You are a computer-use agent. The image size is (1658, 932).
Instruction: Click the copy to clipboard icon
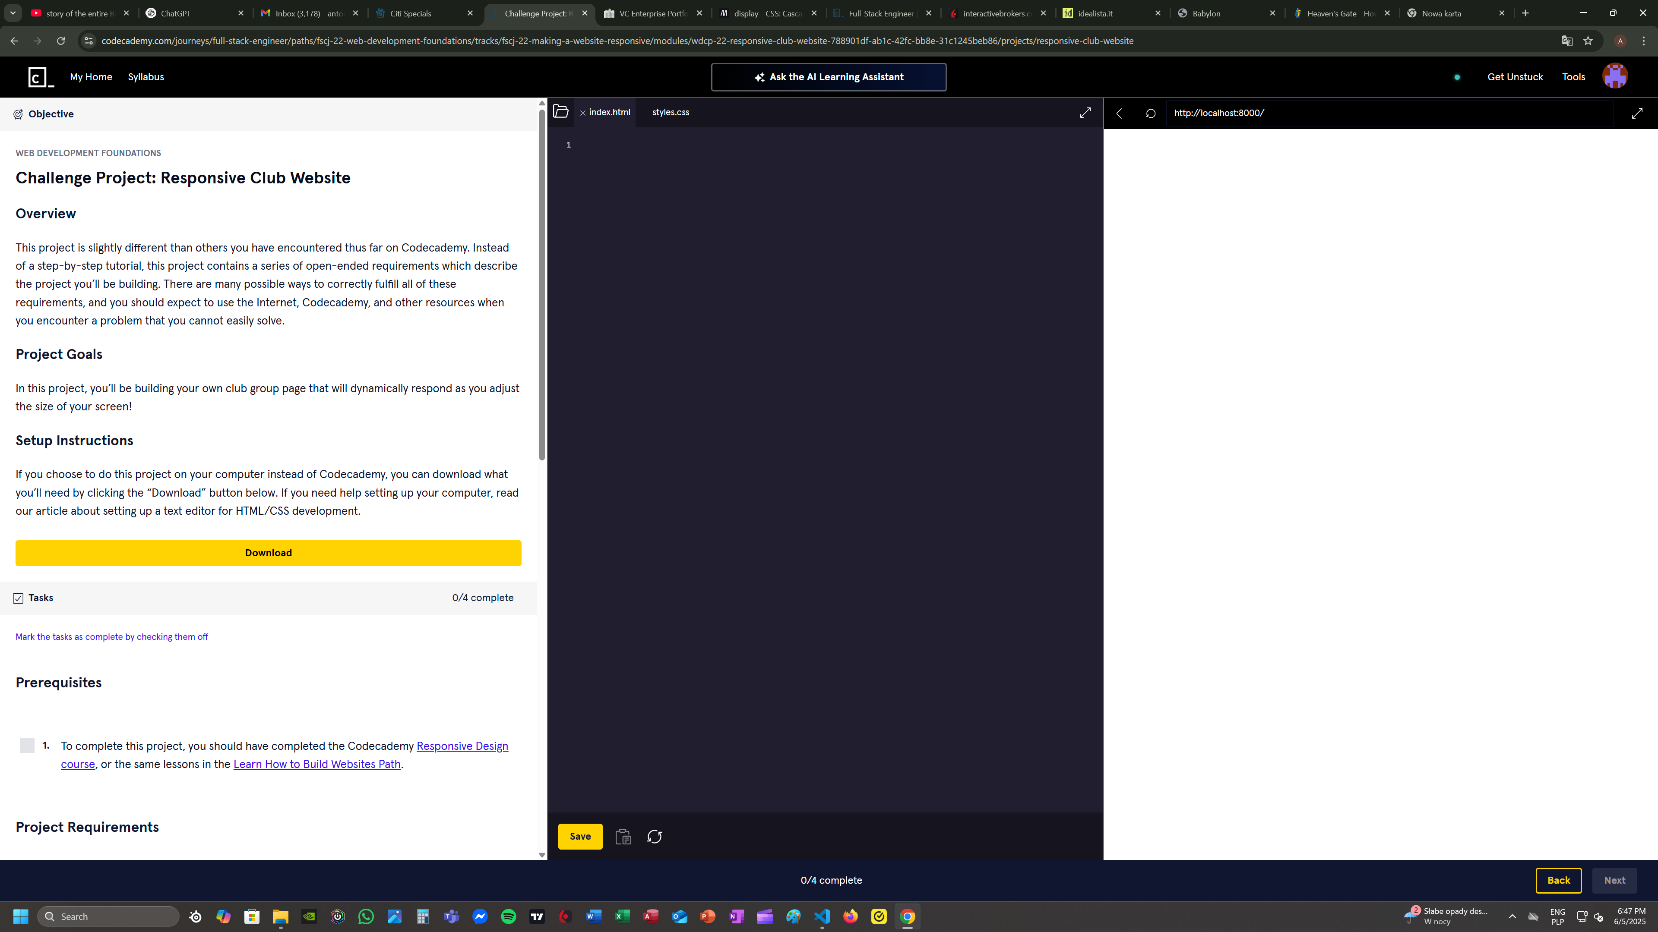[x=623, y=836]
